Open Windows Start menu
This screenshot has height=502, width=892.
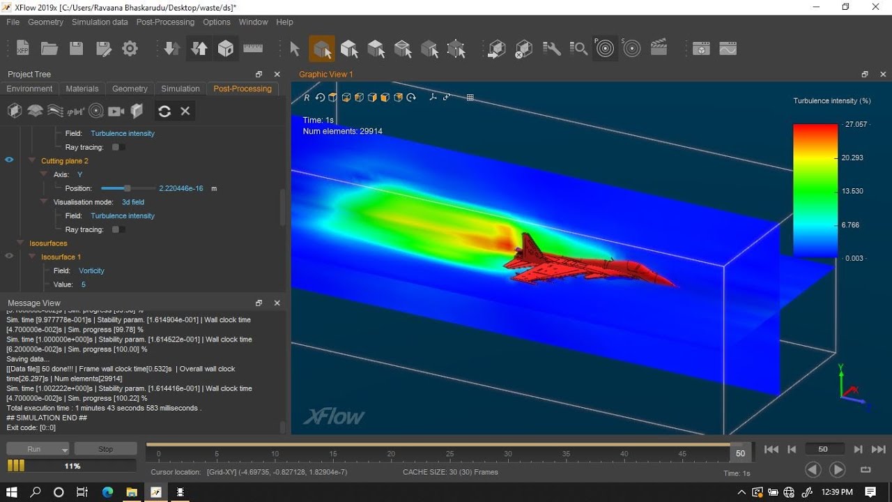click(12, 492)
